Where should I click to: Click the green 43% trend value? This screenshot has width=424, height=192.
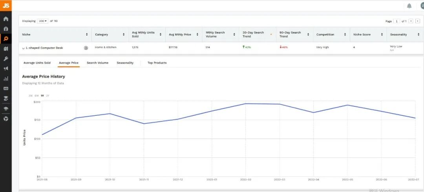(x=247, y=47)
